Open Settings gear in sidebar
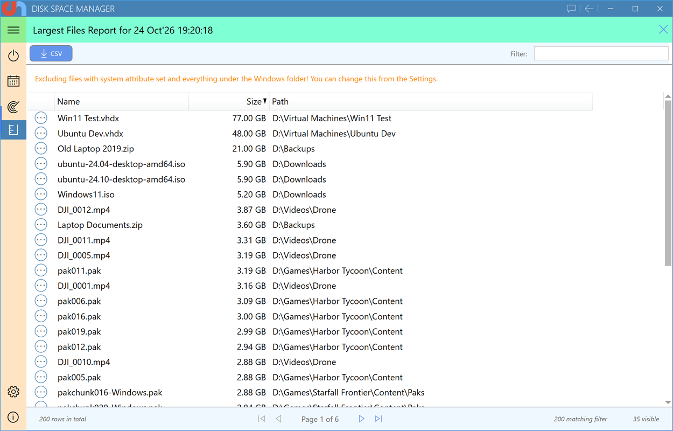673x431 pixels. tap(13, 392)
